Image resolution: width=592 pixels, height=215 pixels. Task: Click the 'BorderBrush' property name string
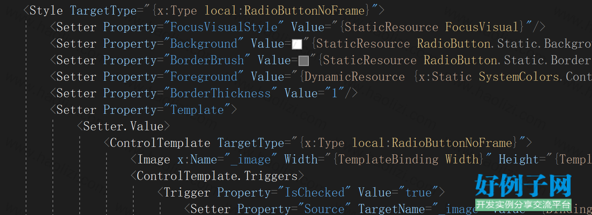point(207,60)
